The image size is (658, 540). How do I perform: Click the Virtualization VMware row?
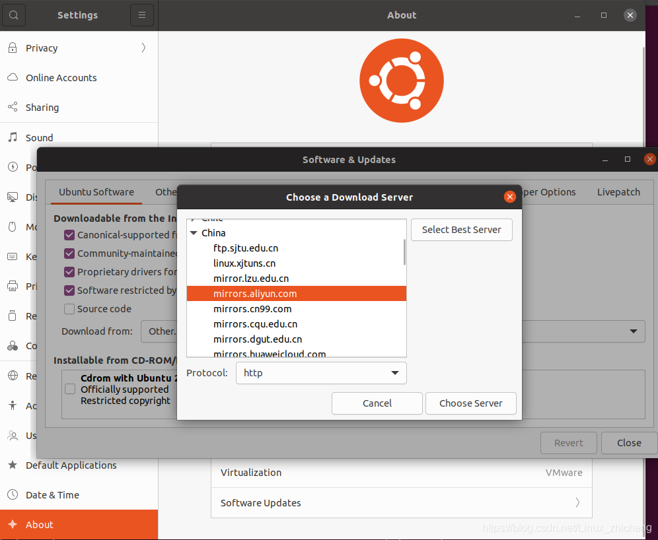(x=402, y=473)
